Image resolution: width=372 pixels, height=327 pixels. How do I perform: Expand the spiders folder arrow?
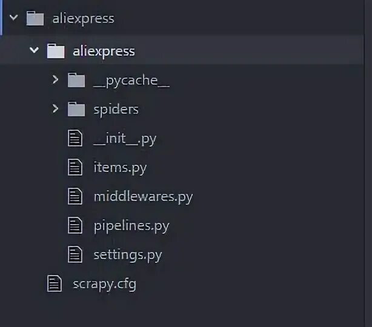click(x=55, y=108)
